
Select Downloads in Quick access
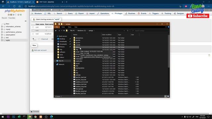click(63, 42)
